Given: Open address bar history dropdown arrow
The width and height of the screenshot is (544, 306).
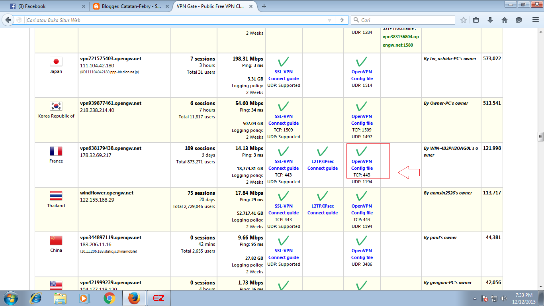Looking at the screenshot, I should point(329,20).
